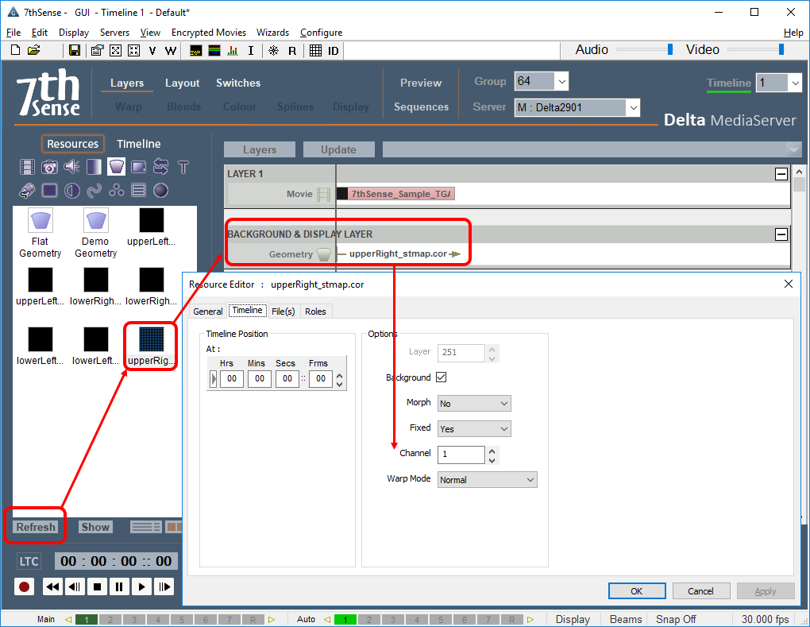
Task: Open the Sequences section
Action: pos(421,106)
